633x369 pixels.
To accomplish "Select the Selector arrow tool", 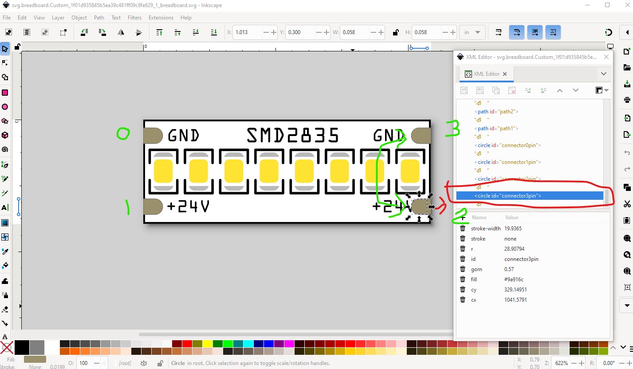I will pyautogui.click(x=5, y=49).
